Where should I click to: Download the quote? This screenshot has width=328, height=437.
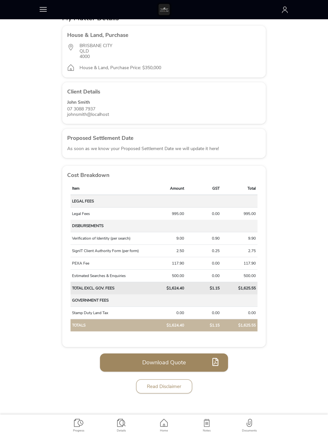point(164,362)
